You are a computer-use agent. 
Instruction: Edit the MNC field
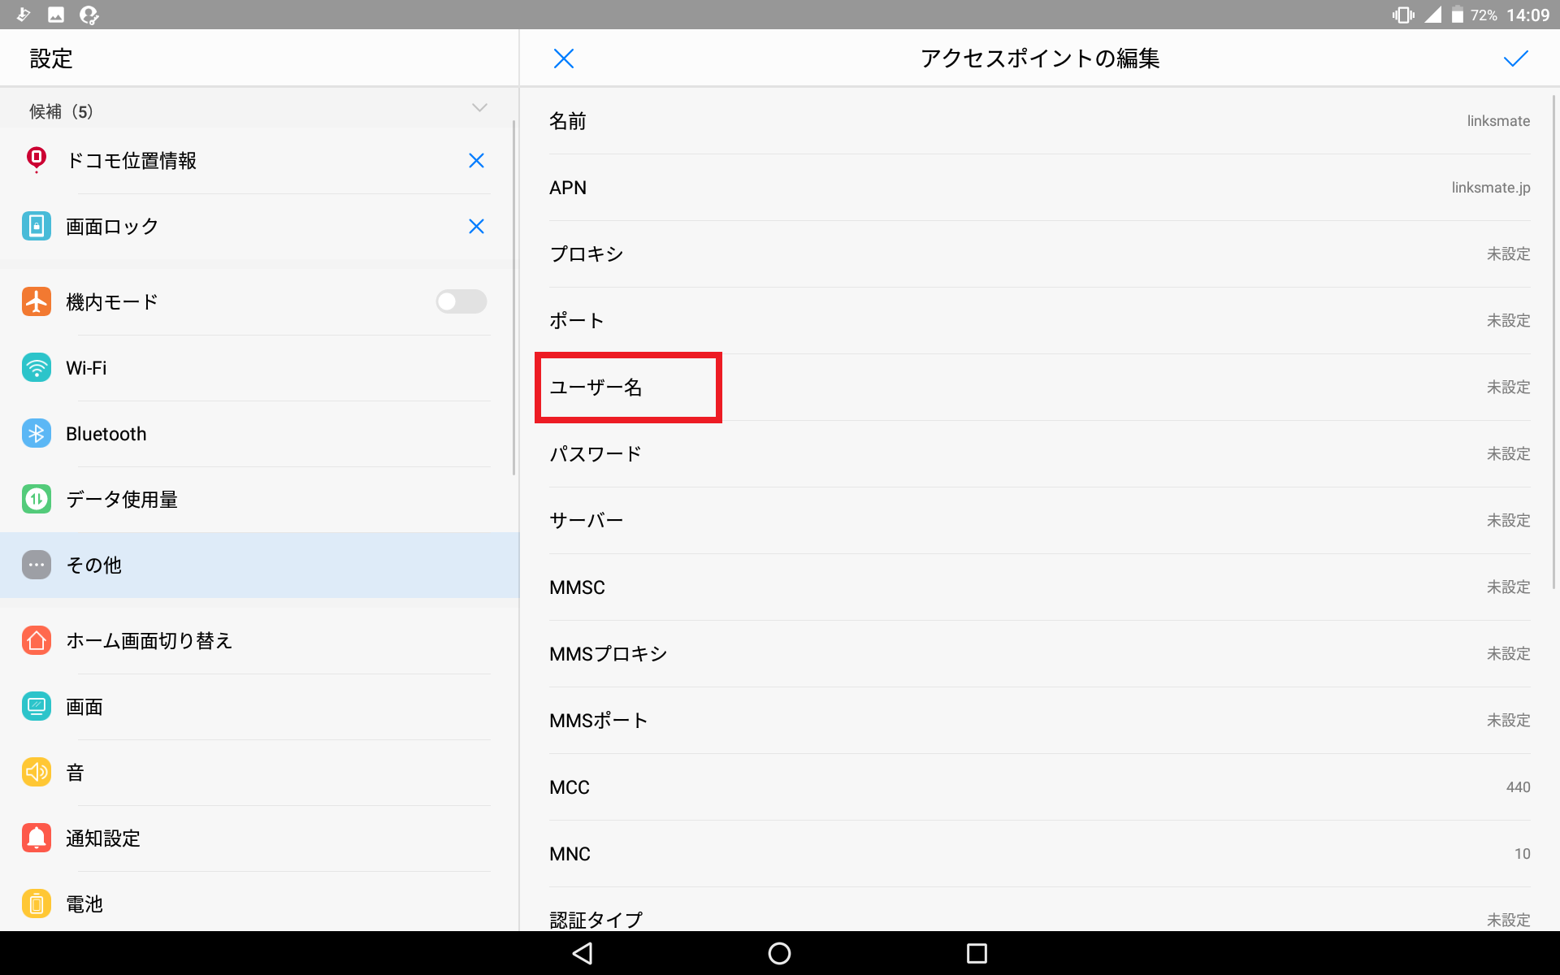click(x=1039, y=854)
